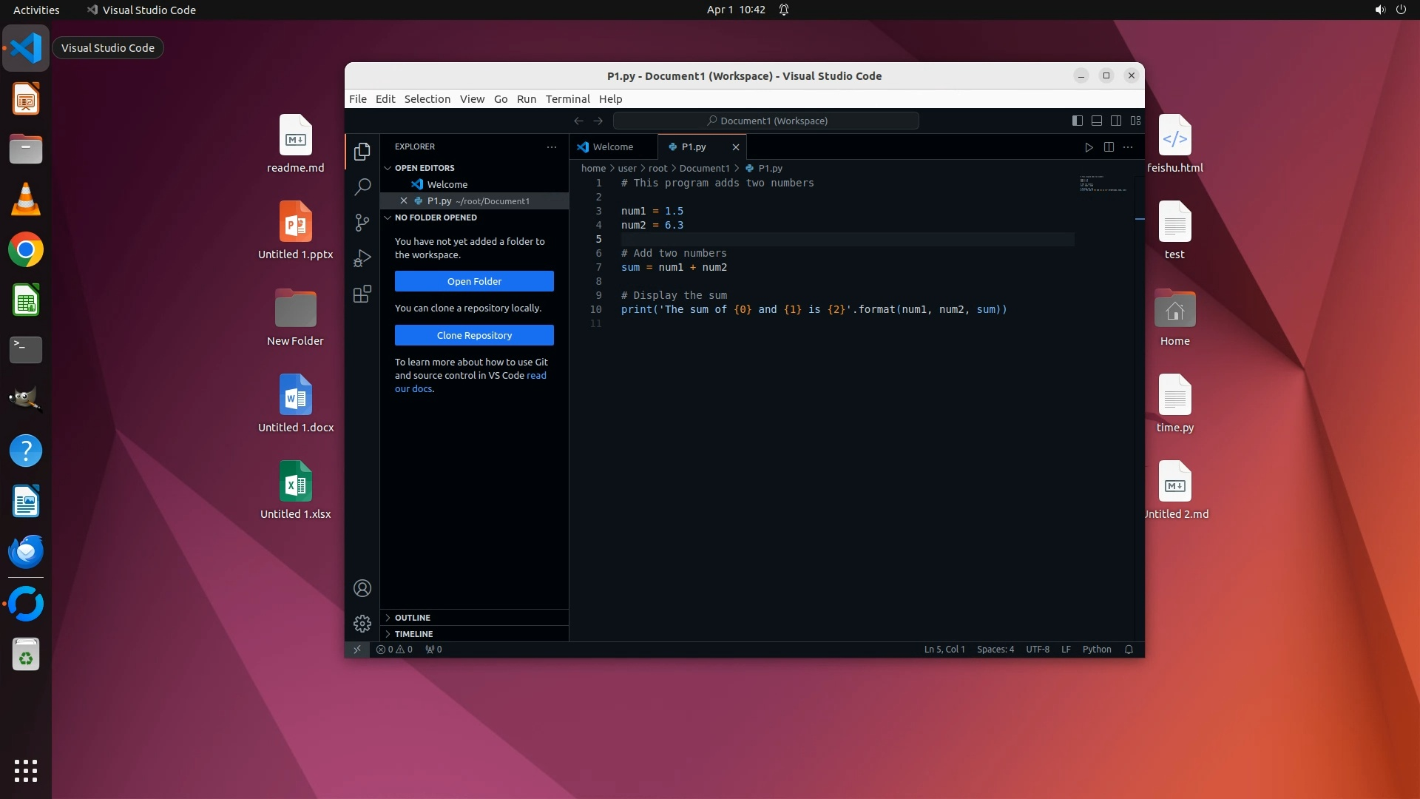Collapse the Open Editors section
Screen dimensions: 1420x799
(x=425, y=168)
